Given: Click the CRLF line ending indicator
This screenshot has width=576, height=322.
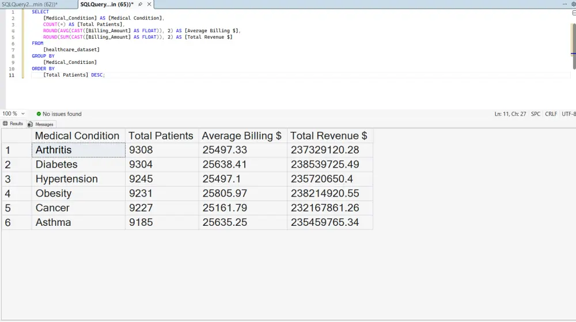Looking at the screenshot, I should 551,114.
